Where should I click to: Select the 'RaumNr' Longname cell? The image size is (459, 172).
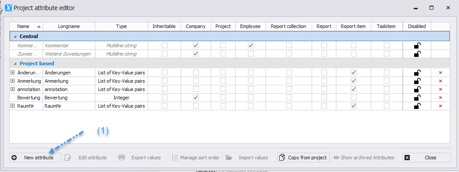coord(69,106)
